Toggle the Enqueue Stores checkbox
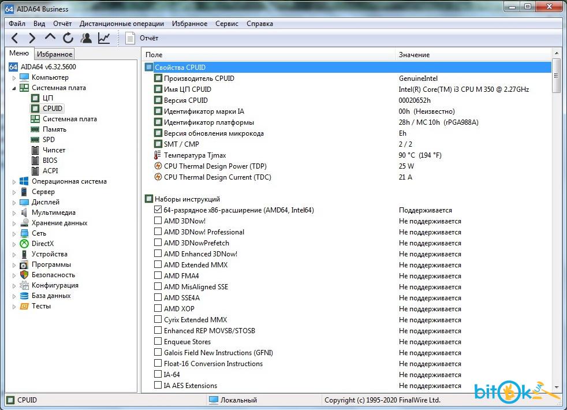This screenshot has height=410, width=567. coord(158,341)
